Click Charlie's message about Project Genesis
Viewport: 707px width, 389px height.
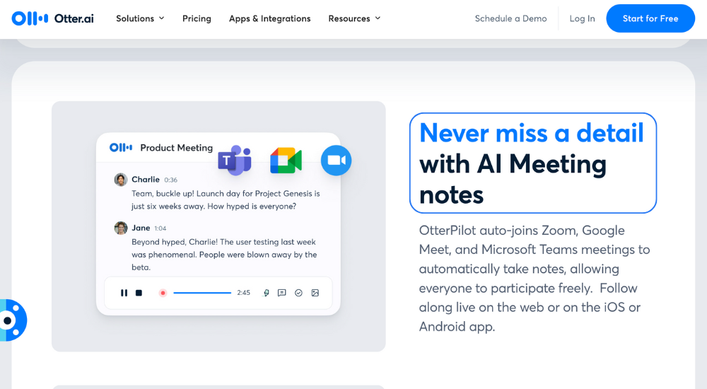(x=226, y=200)
